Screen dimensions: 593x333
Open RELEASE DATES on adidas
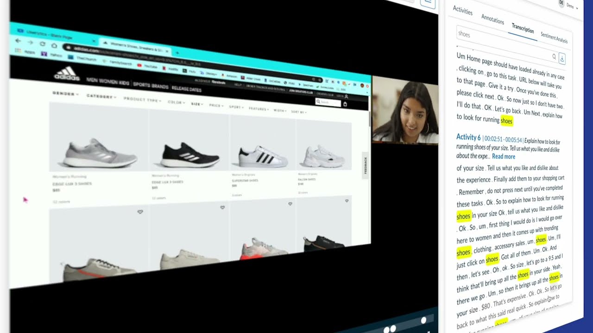186,88
